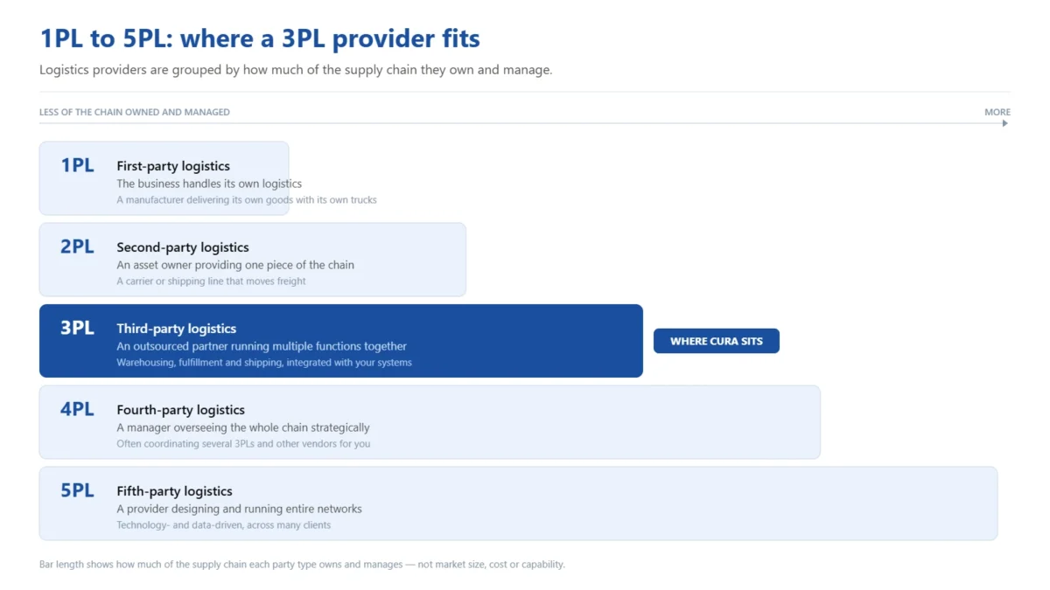Click the "Technology- and data-driven" line

point(224,524)
